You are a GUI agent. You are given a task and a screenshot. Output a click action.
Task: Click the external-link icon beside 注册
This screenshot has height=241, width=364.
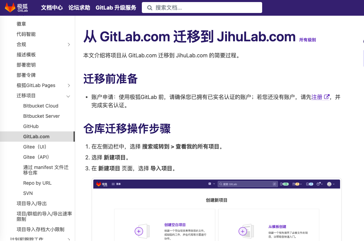(x=327, y=97)
